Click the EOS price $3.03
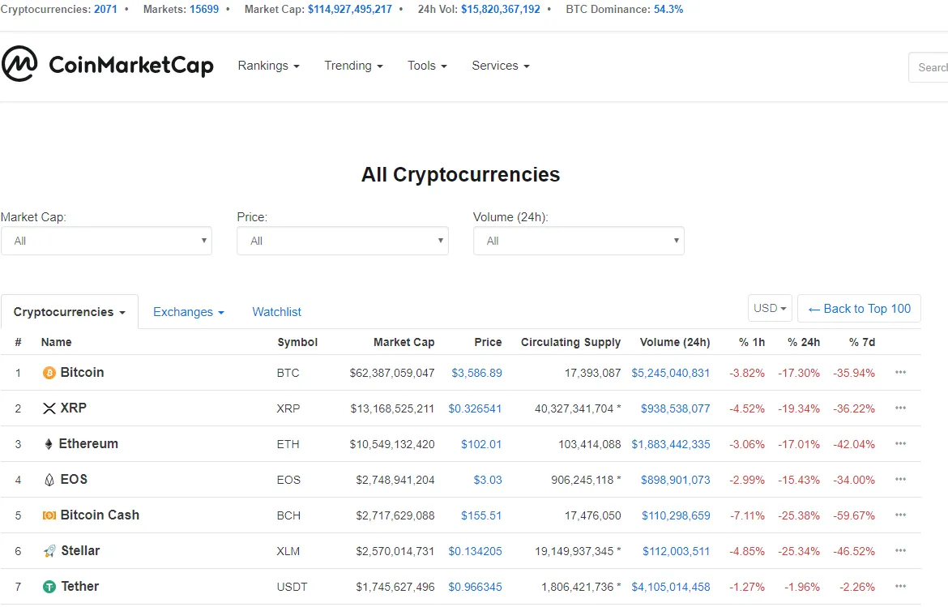Image resolution: width=948 pixels, height=607 pixels. (488, 480)
